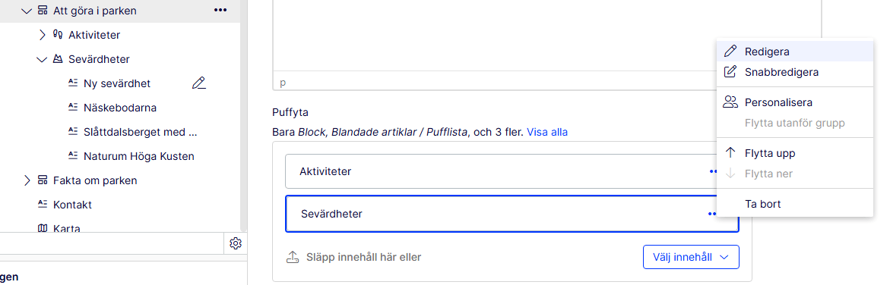Collapse the Sevärdheter tree node
890x285 pixels.
[x=42, y=59]
